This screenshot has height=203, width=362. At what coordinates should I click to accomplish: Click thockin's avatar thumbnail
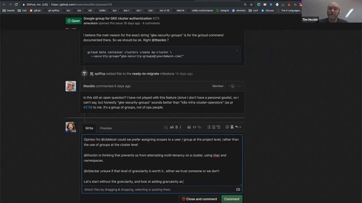point(71,86)
